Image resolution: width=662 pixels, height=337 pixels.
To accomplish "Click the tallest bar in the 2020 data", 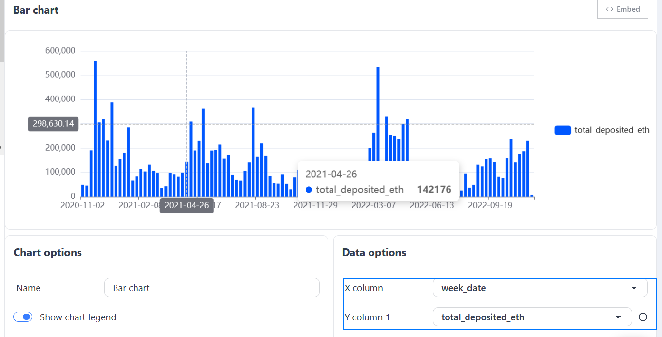I will pos(95,129).
